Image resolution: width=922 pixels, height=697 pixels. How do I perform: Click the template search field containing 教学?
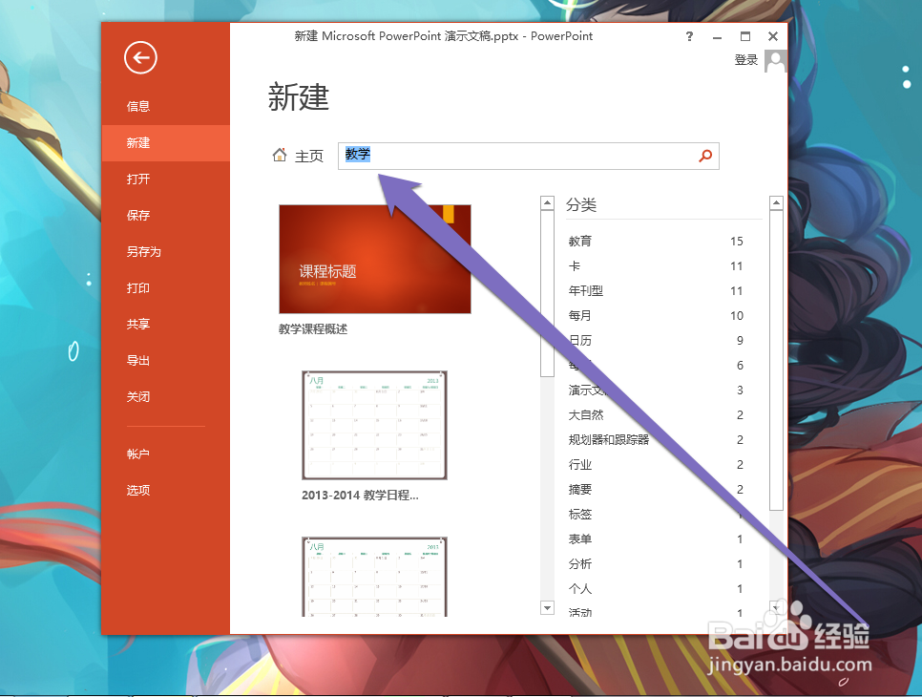coord(528,156)
